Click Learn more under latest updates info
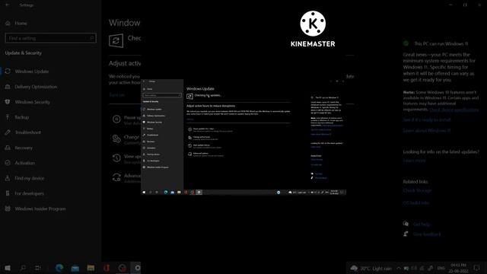The image size is (487, 274). pyautogui.click(x=414, y=161)
